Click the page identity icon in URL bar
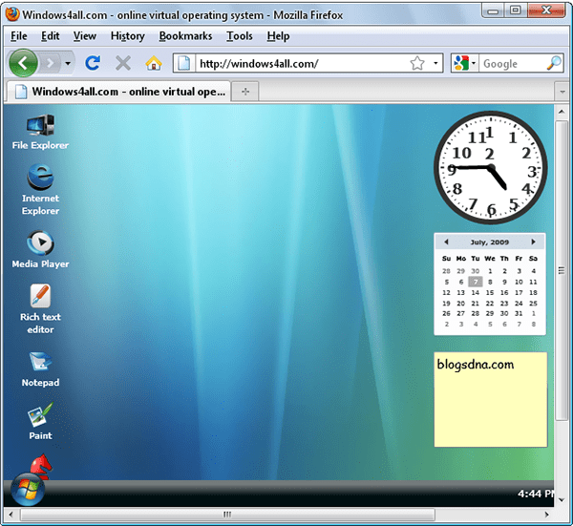Screen dimensions: 573x526 pos(184,63)
